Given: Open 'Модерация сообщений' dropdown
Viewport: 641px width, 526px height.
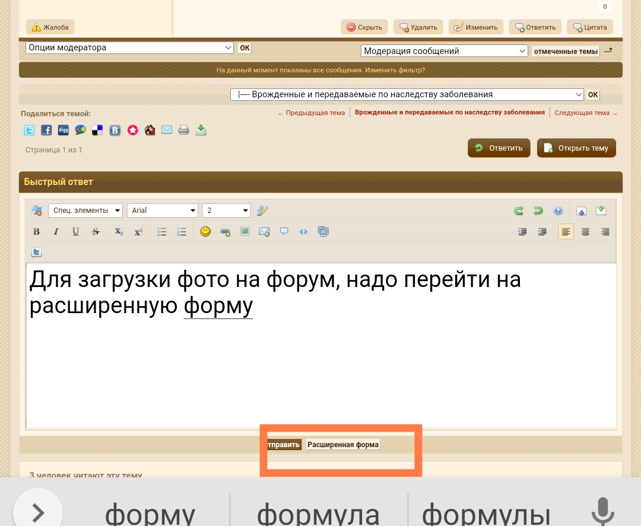Looking at the screenshot, I should [x=444, y=51].
